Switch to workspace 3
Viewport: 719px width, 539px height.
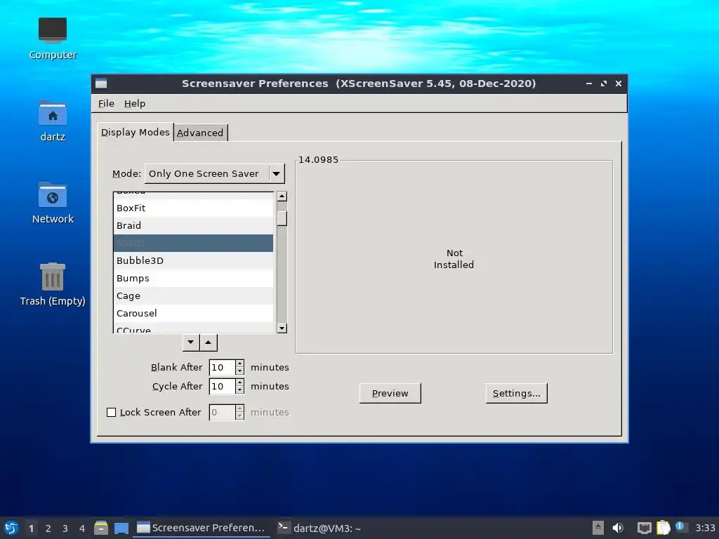click(65, 528)
